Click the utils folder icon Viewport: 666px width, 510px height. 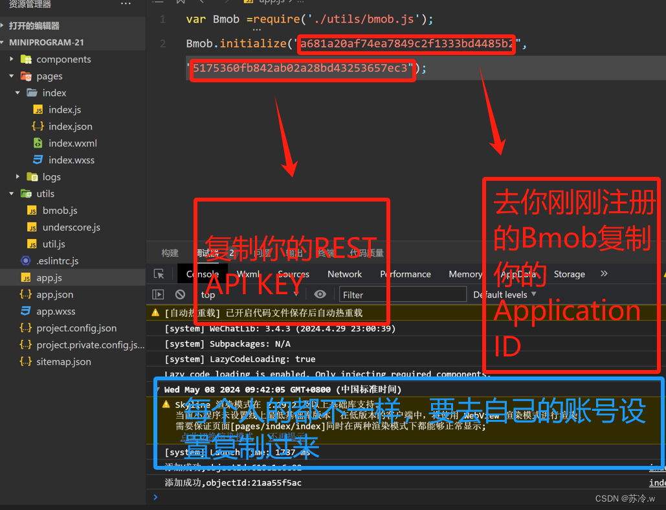click(26, 194)
